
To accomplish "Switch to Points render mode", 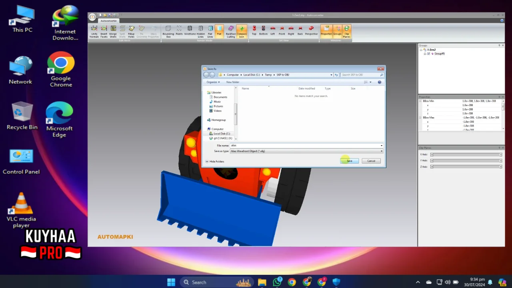I will point(179,31).
